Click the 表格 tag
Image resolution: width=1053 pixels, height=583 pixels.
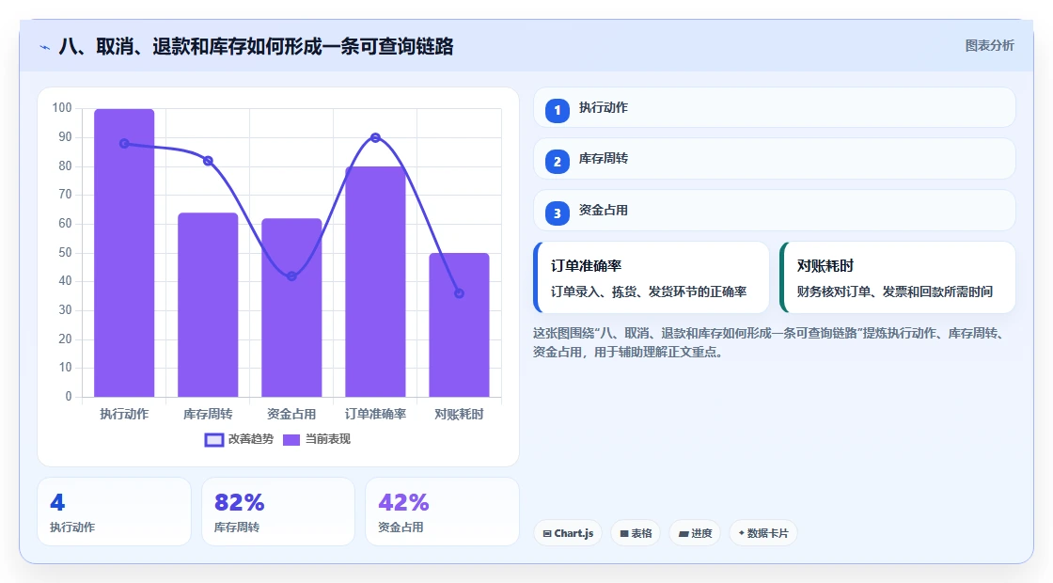click(636, 533)
